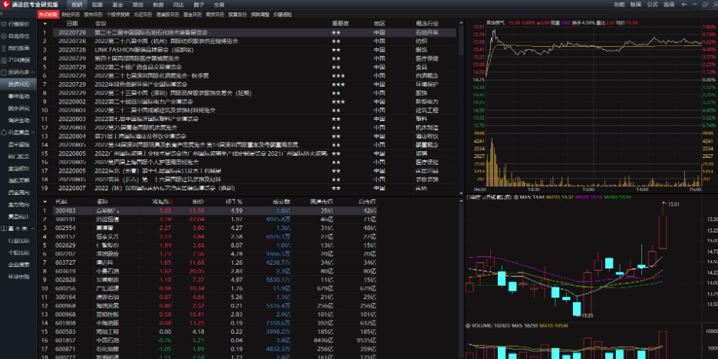The image size is (718, 359).
Task: Select 事件驱动 in the sidebar
Action: tap(18, 96)
